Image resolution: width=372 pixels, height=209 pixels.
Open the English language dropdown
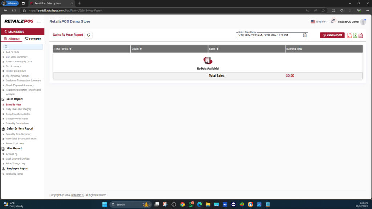pyautogui.click(x=319, y=21)
